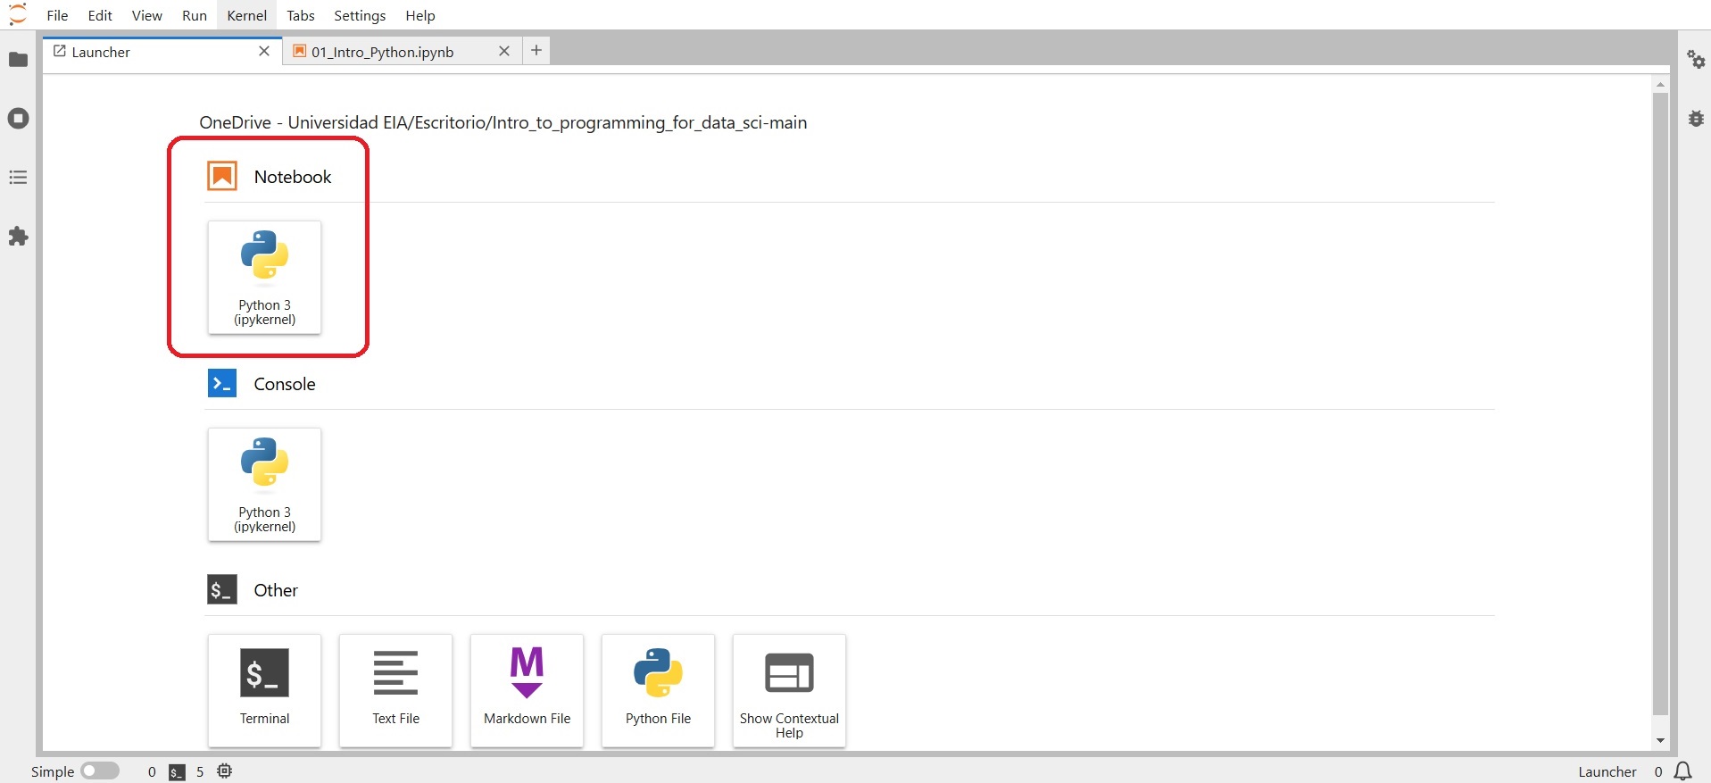Click Show Contextual Help card
The image size is (1711, 783).
click(789, 690)
